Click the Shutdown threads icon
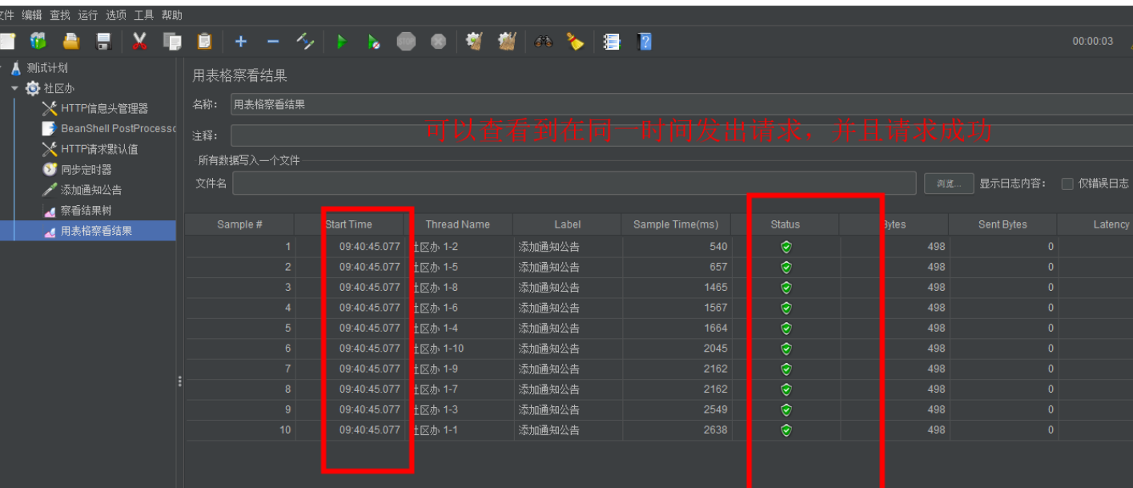The image size is (1133, 488). [x=438, y=41]
